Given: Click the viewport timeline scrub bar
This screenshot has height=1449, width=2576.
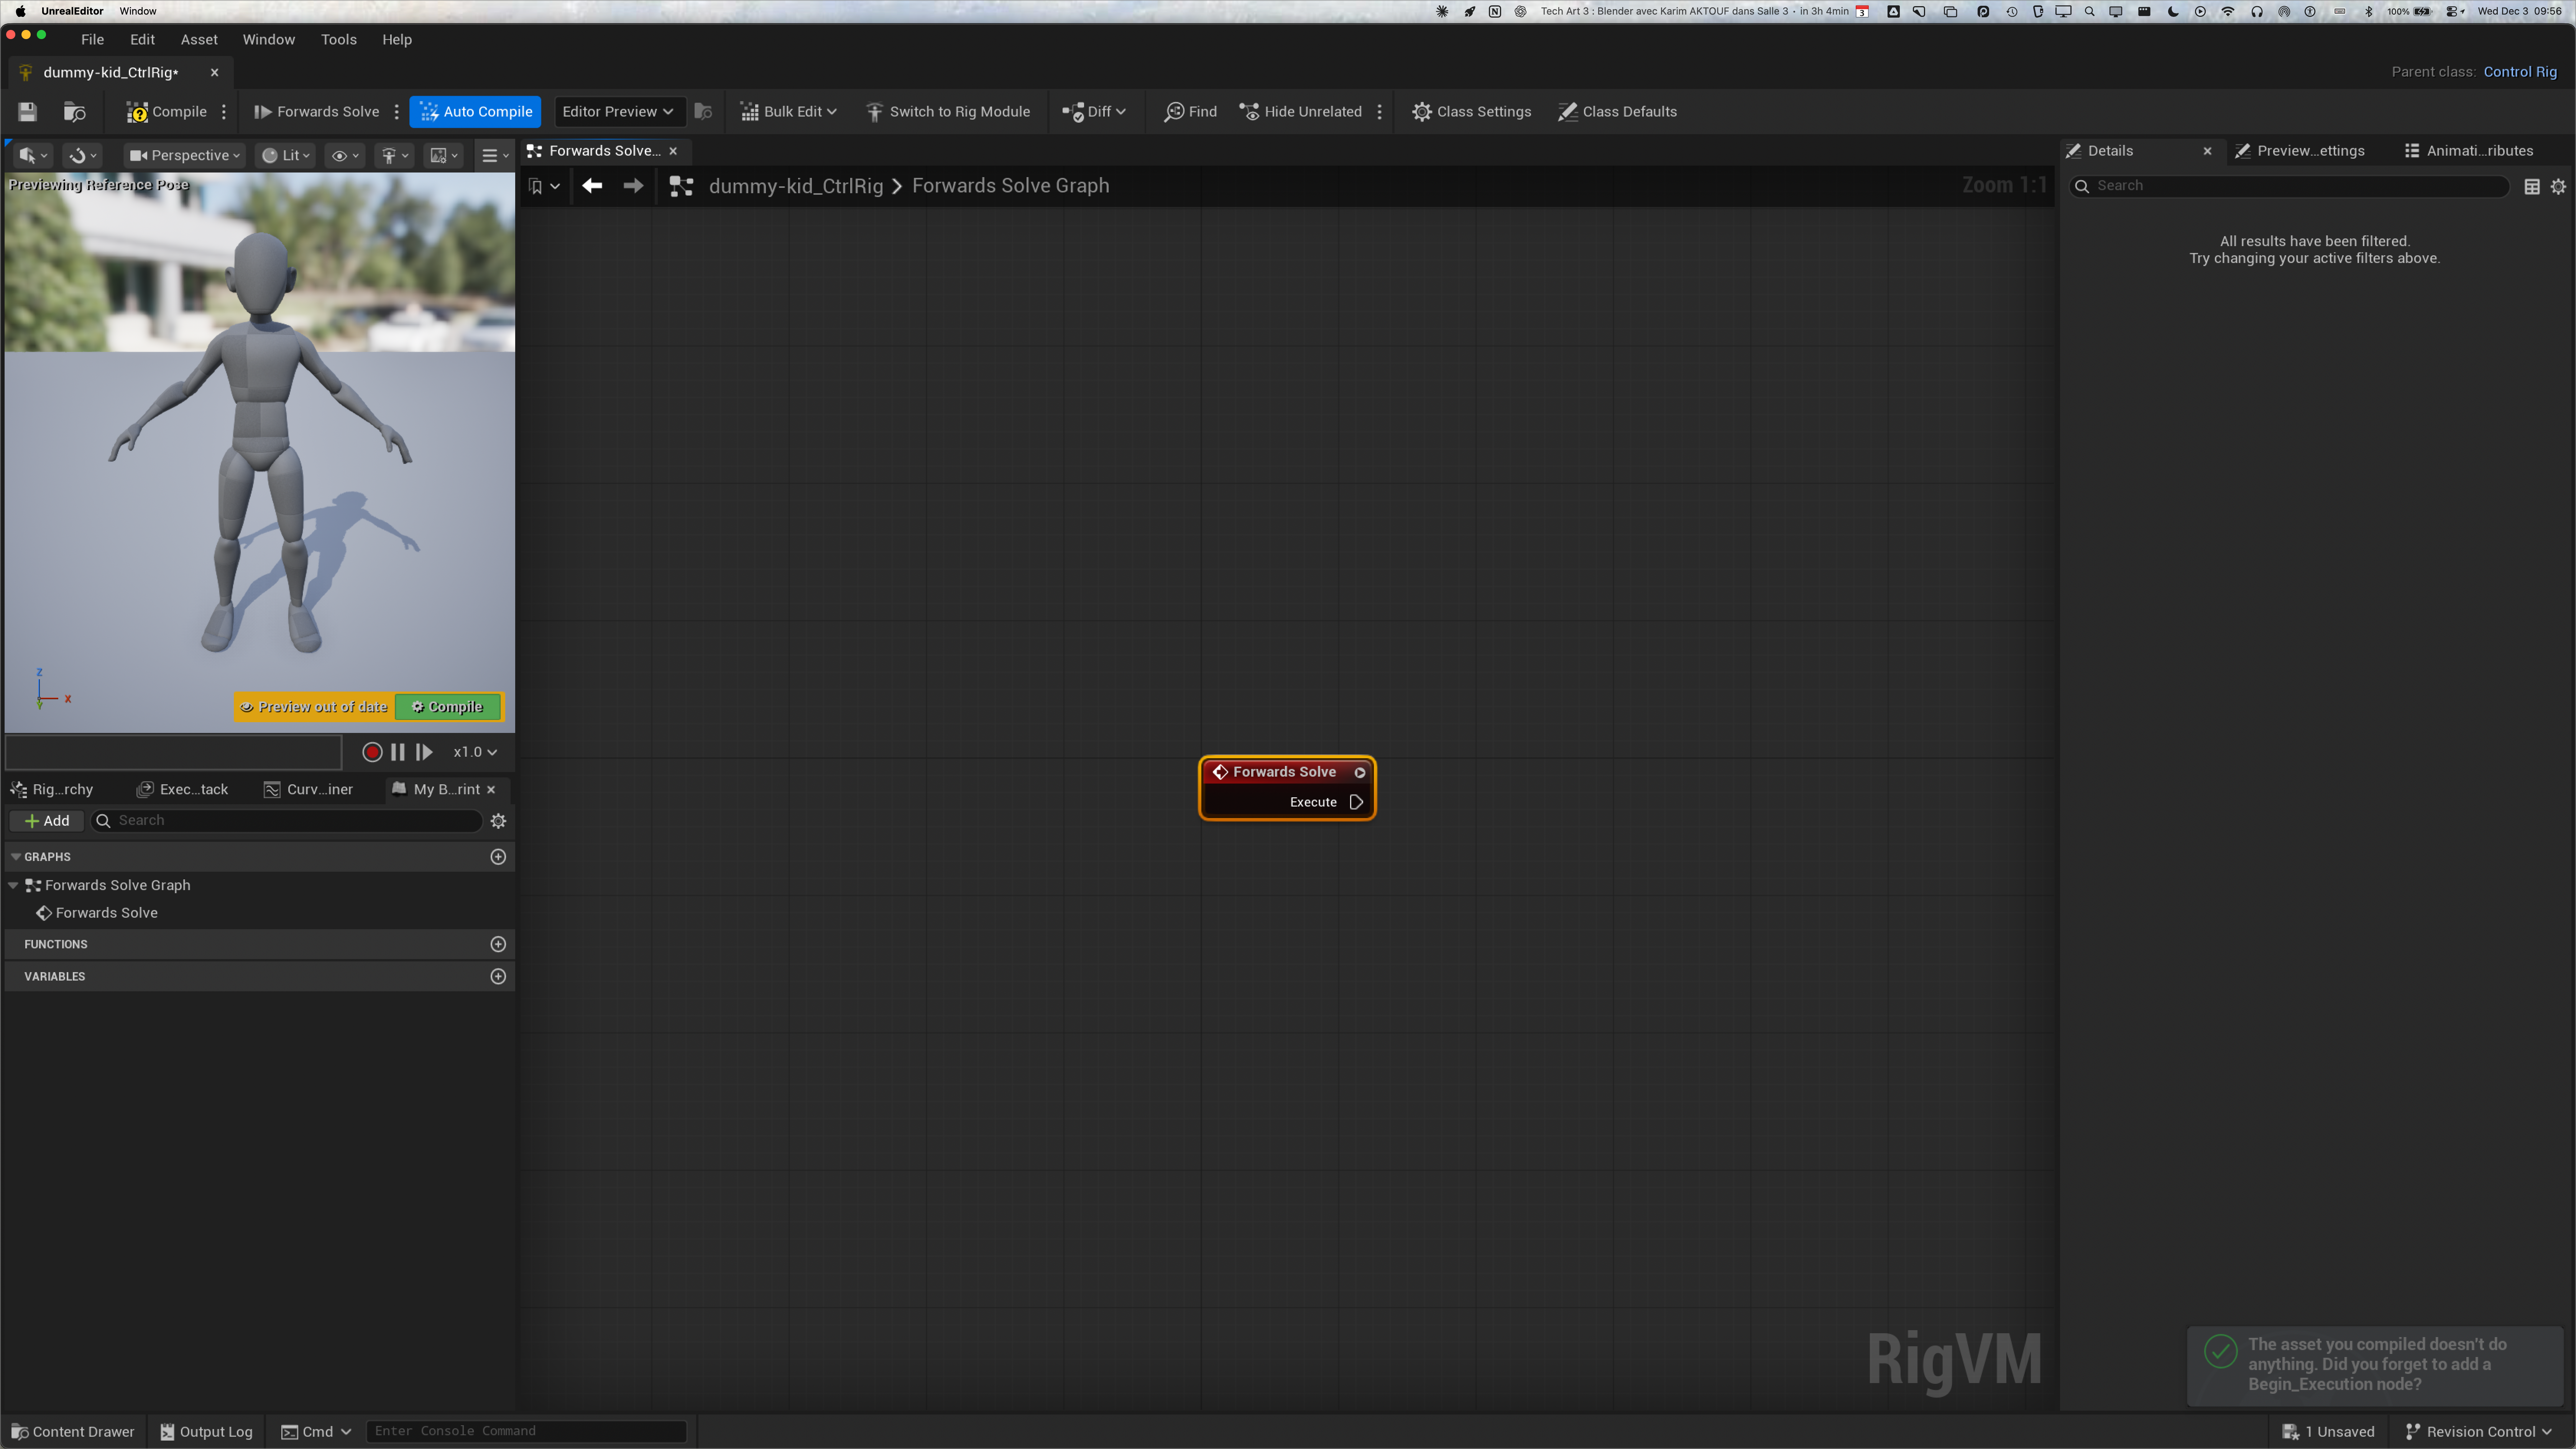Looking at the screenshot, I should point(174,753).
